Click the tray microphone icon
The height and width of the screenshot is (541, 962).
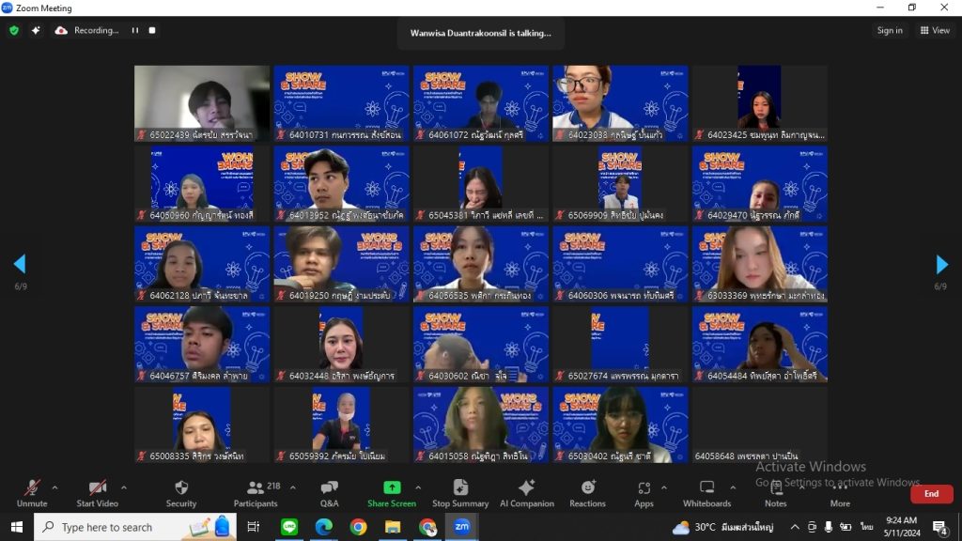click(x=829, y=527)
